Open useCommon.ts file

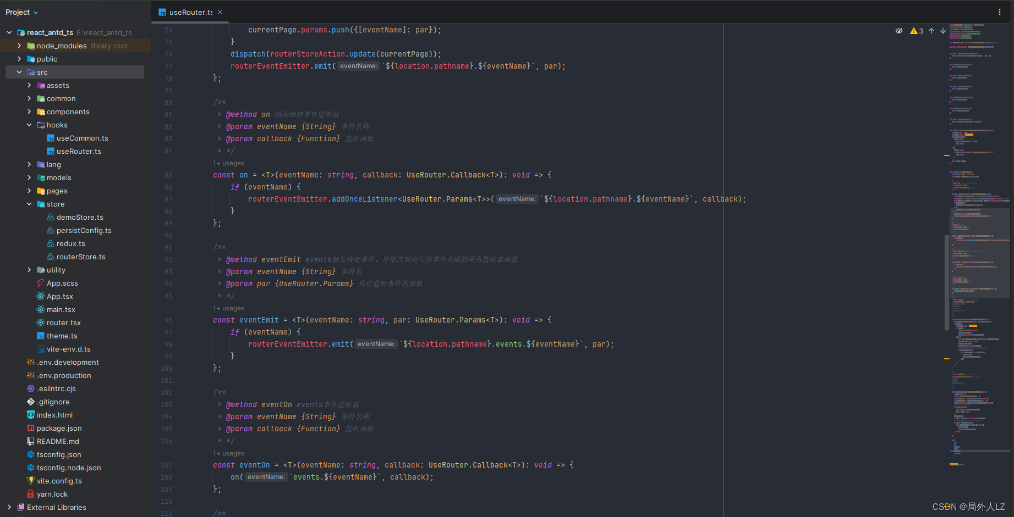tap(82, 138)
